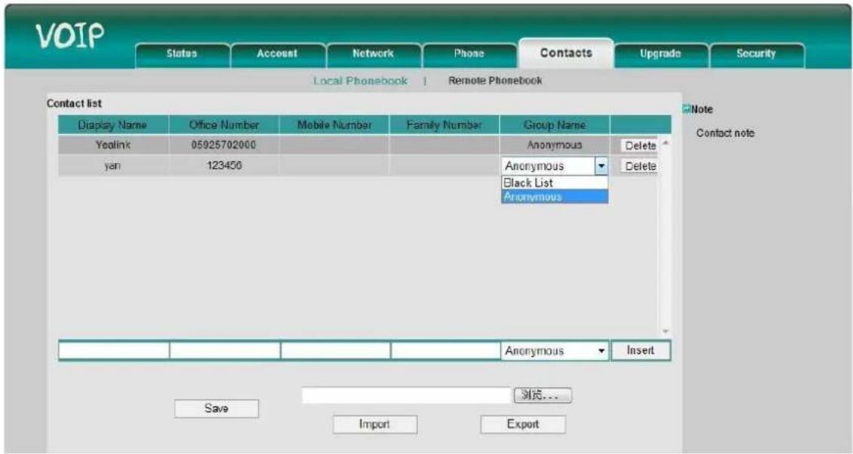Screen dimensions: 853x454
Task: Select the yan name cell
Action: [x=113, y=166]
